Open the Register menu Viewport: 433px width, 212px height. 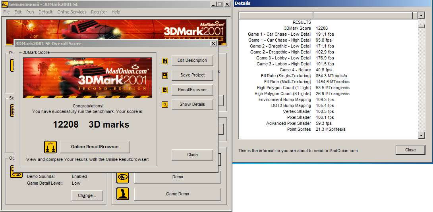tap(99, 12)
